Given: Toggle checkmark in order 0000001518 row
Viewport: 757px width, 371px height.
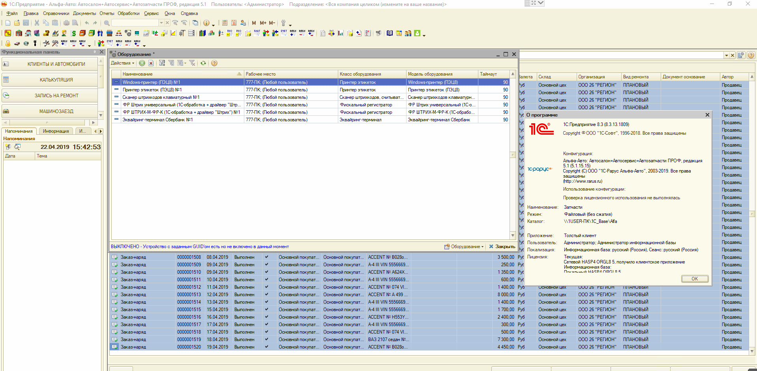Looking at the screenshot, I should [266, 332].
